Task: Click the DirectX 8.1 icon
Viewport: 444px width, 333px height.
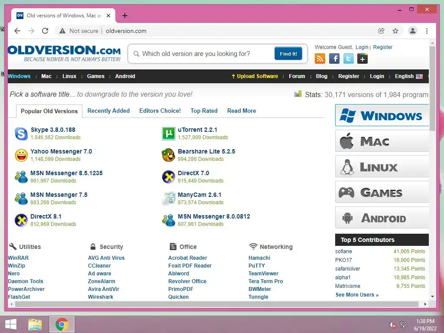Action: point(21,220)
